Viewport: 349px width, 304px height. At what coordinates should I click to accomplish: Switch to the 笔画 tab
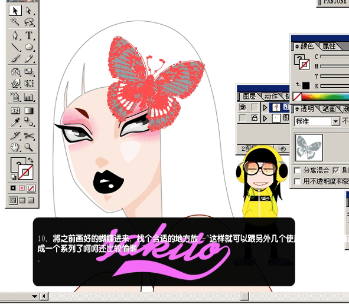coord(329,109)
